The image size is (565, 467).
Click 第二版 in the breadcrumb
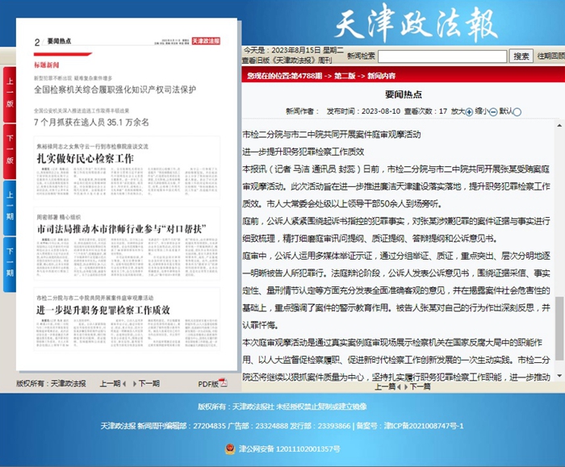coord(345,76)
